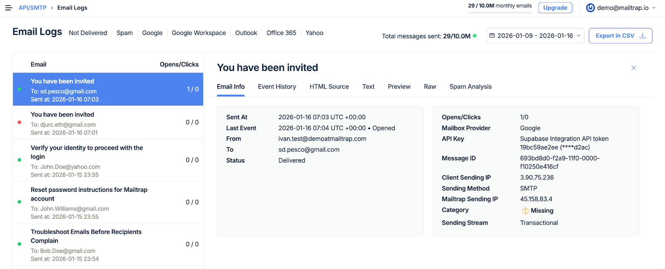Close the email details panel

click(x=633, y=68)
